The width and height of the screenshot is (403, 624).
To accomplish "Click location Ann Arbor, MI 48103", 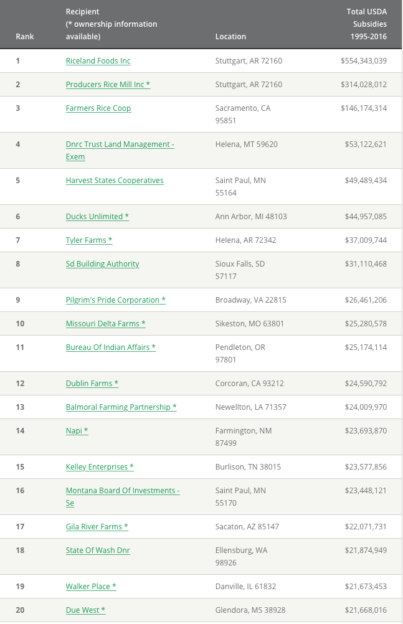I will (x=251, y=217).
